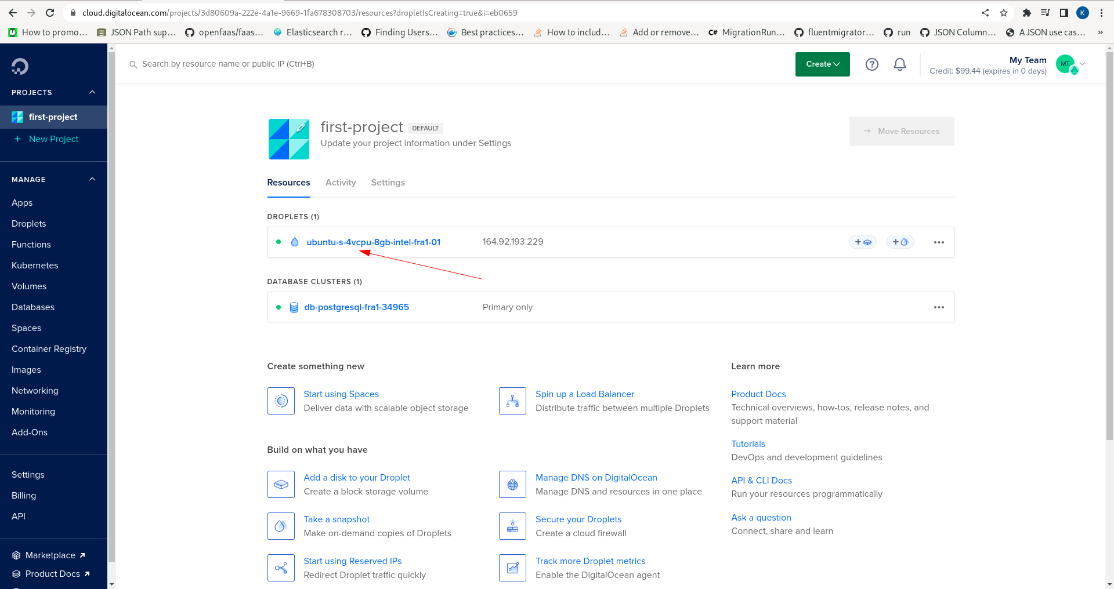
Task: Open the help question mark icon
Action: tap(871, 64)
